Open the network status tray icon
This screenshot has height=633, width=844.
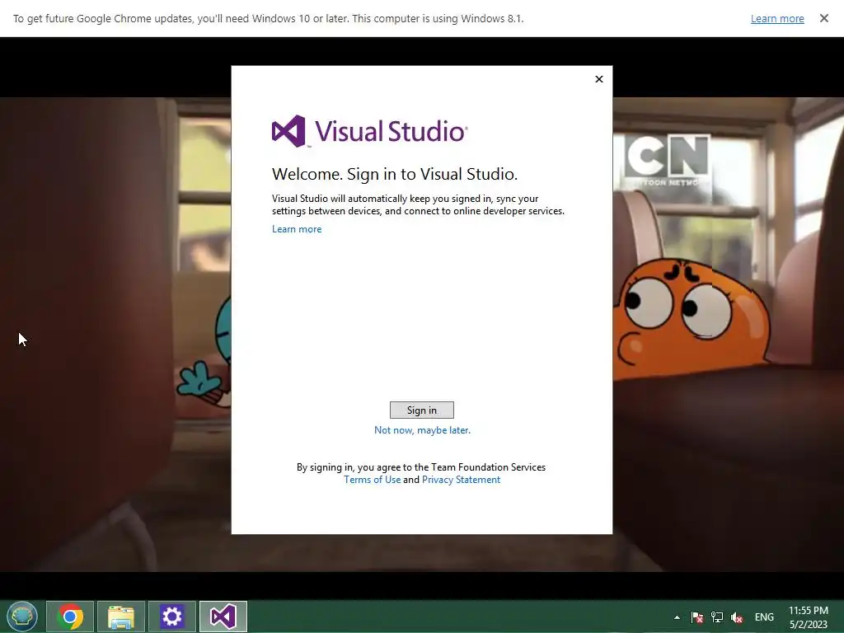[x=717, y=617]
